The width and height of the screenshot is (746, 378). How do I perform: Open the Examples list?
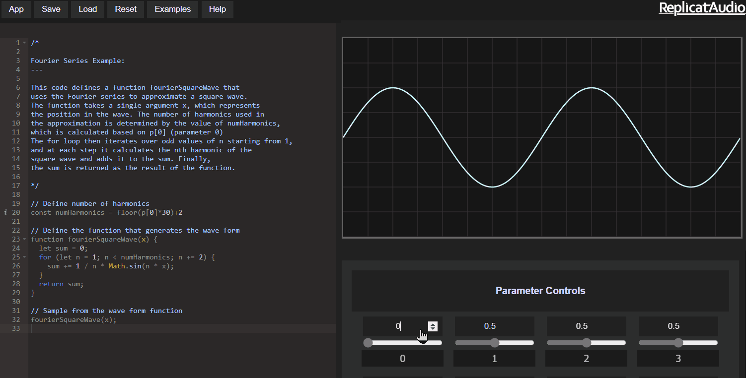coord(172,9)
